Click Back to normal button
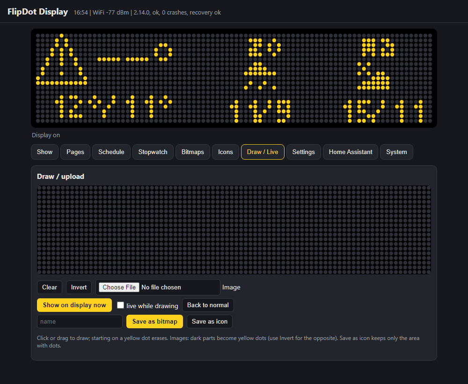This screenshot has width=468, height=384. pos(208,305)
